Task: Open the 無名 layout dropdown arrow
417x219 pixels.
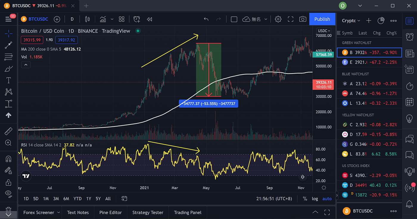Action: click(266, 19)
